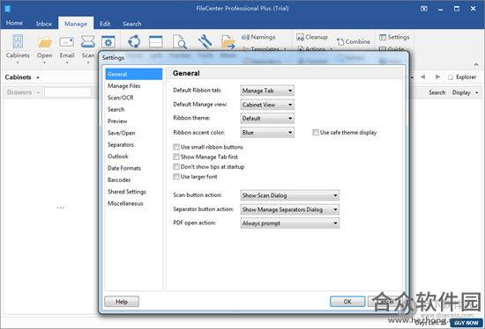Click the Scan scanner icon
This screenshot has width=485, height=329.
click(x=88, y=41)
